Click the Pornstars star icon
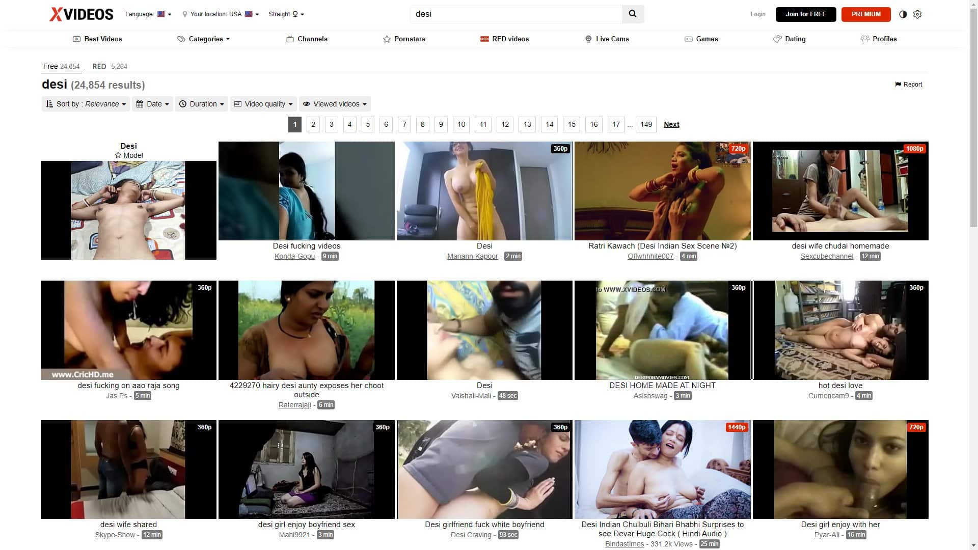 tap(386, 39)
